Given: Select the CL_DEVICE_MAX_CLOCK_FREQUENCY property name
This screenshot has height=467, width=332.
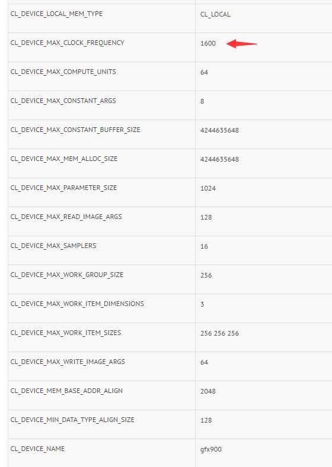Looking at the screenshot, I should tap(68, 43).
